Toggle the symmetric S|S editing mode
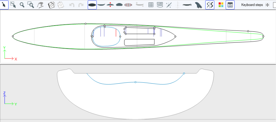Screen dimensions: 276x122 tap(210, 5)
